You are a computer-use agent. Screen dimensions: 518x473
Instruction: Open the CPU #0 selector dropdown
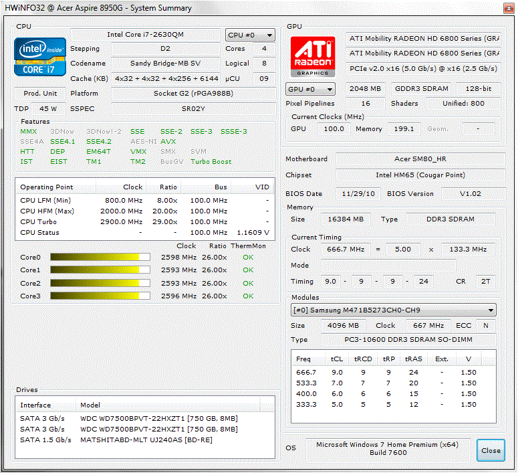(250, 35)
